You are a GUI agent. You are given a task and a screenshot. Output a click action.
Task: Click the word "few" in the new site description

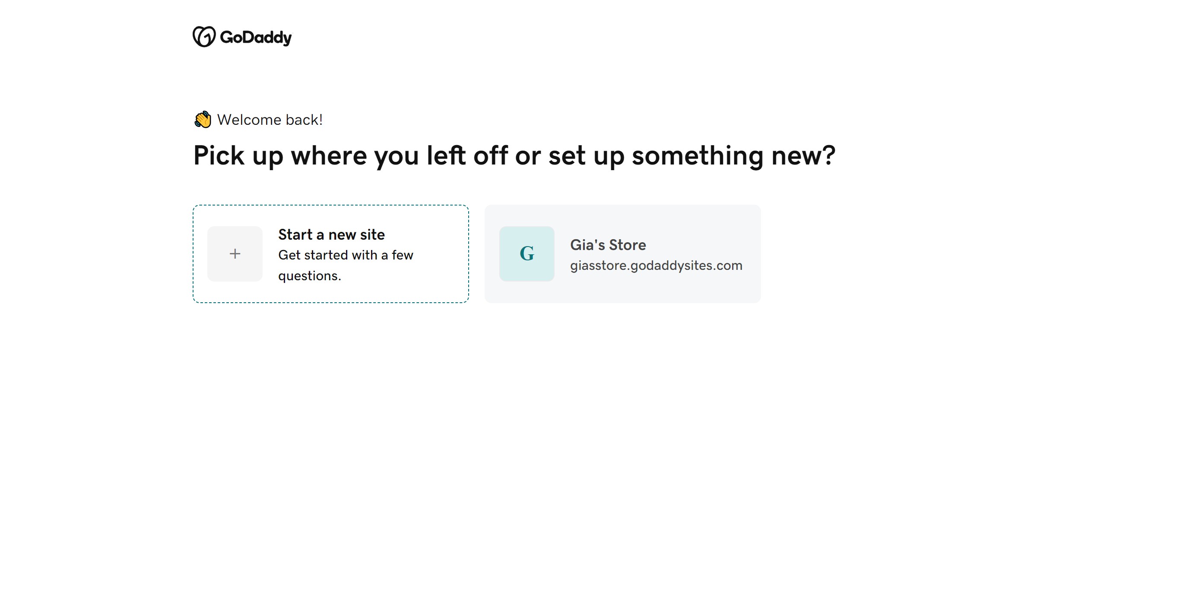pos(402,255)
